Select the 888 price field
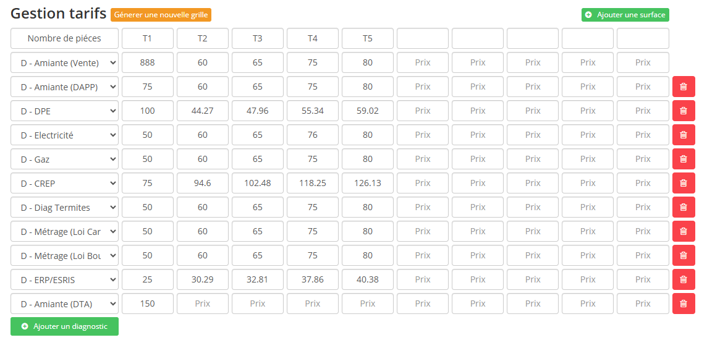This screenshot has width=707, height=340. pyautogui.click(x=147, y=63)
